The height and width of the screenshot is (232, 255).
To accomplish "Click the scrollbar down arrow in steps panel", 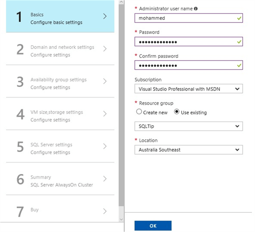I will [121, 219].
